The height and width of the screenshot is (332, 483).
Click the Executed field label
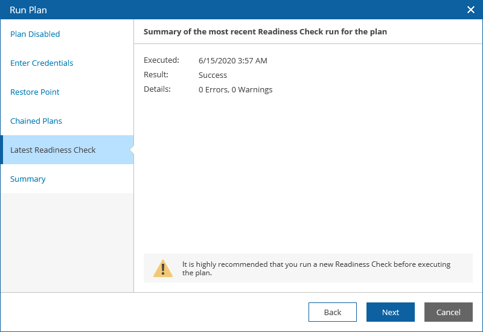pyautogui.click(x=161, y=60)
